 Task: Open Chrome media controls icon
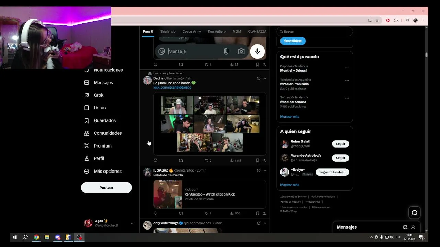[x=407, y=20]
